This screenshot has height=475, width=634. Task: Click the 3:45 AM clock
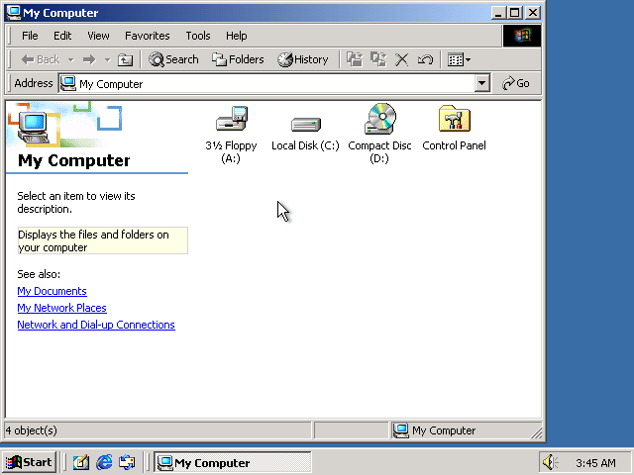click(x=595, y=462)
